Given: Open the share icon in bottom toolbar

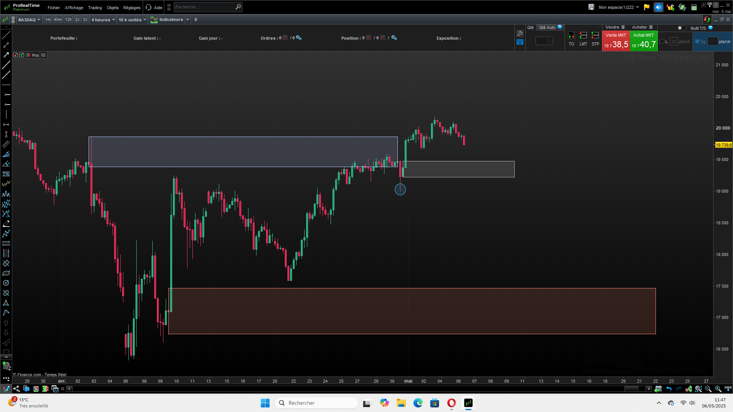Looking at the screenshot, I should click(16, 389).
